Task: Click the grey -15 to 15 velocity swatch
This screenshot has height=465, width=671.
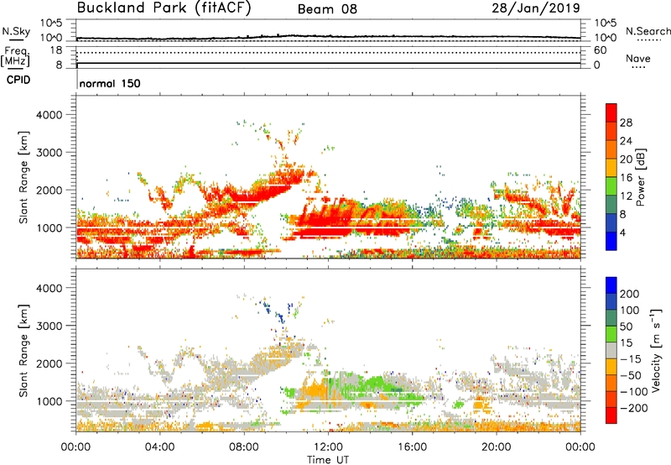Action: [611, 351]
